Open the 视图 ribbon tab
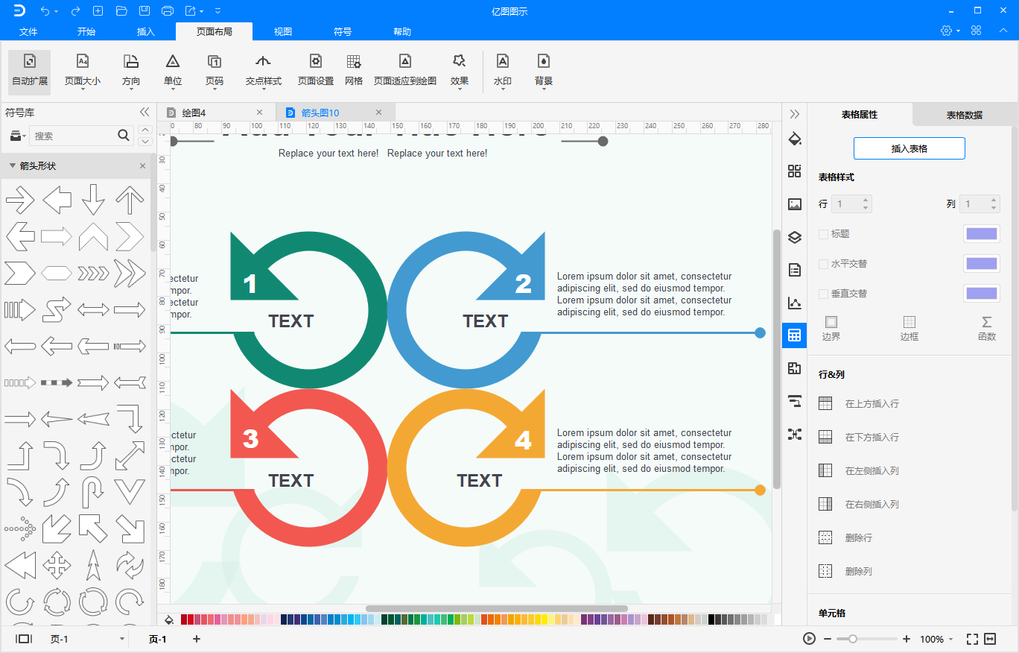Image resolution: width=1019 pixels, height=653 pixels. click(x=282, y=31)
